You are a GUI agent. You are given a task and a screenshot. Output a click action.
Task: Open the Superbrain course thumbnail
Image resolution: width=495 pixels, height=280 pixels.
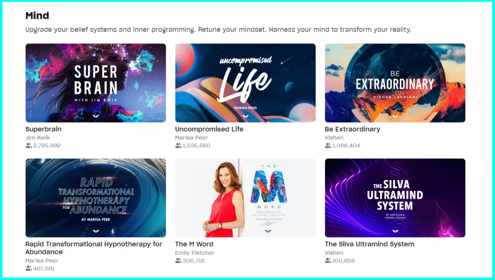(x=96, y=83)
